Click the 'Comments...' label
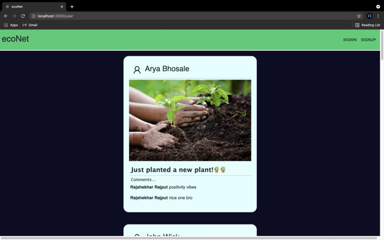The image size is (384, 240). click(x=143, y=180)
